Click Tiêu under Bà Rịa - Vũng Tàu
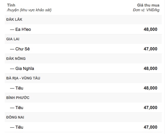Image resolution: width=165 pixels, height=134 pixels. tap(19, 88)
